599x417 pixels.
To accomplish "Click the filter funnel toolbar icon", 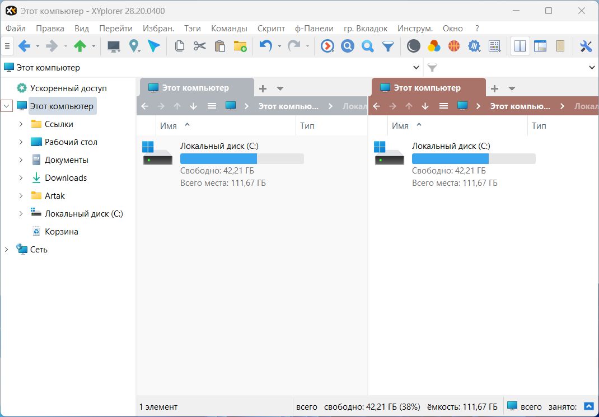I will click(387, 46).
